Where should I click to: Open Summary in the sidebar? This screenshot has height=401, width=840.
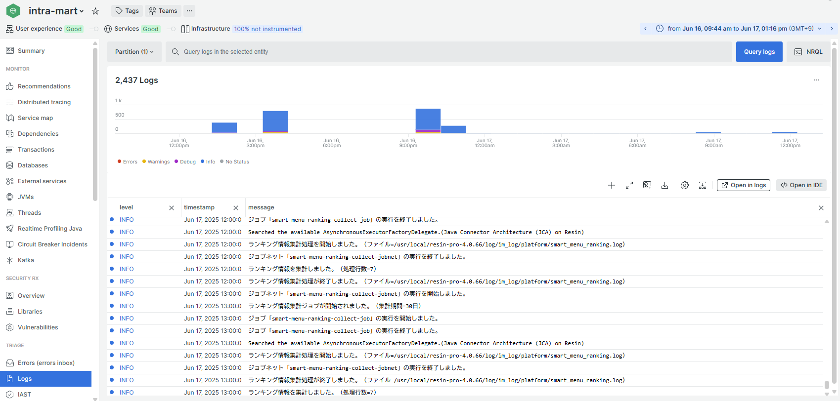point(31,51)
